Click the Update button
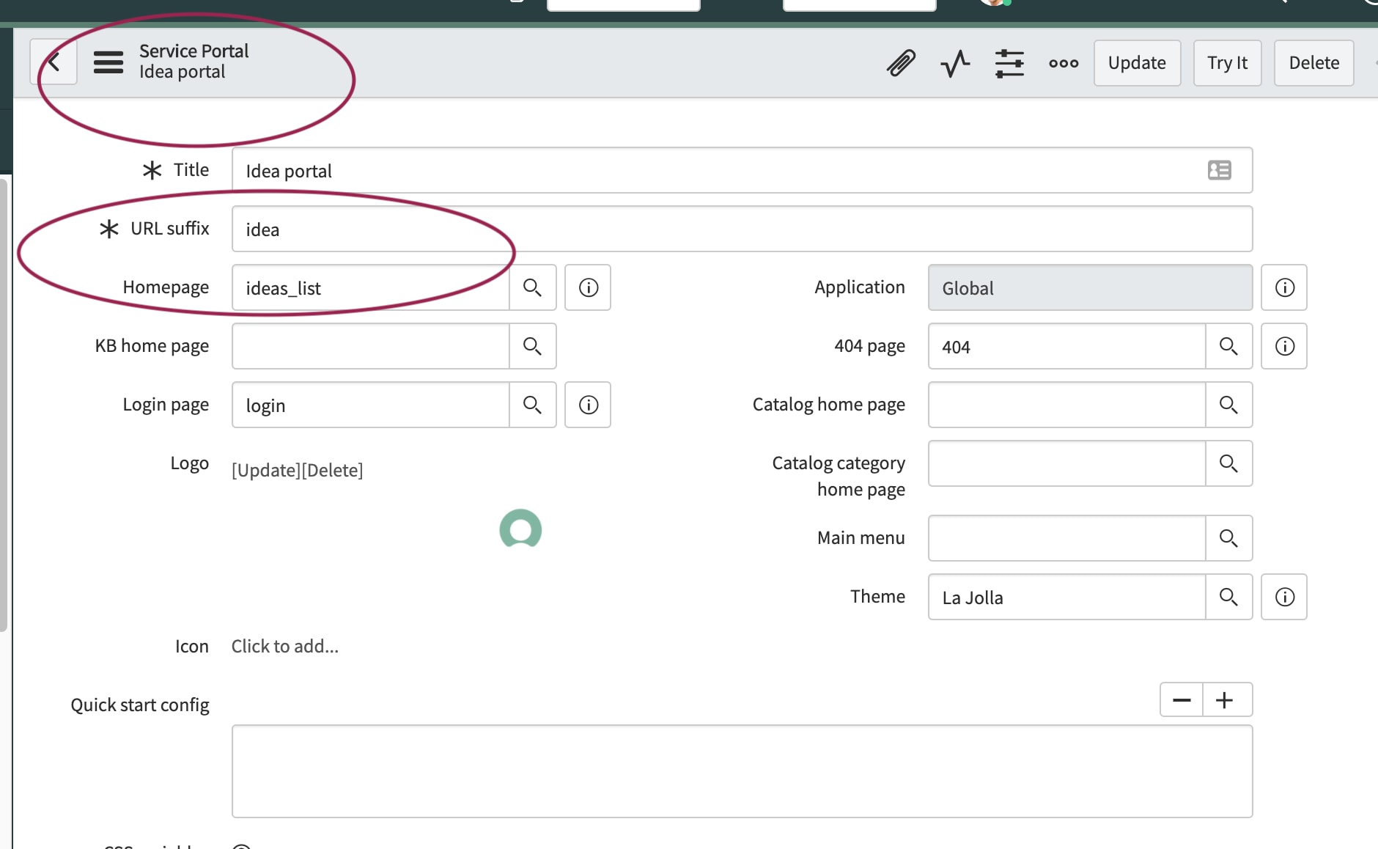This screenshot has width=1378, height=849. pos(1137,63)
